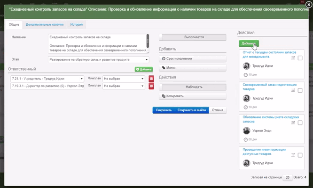The height and width of the screenshot is (188, 313).
Task: Click the records-per-page field showing 20
Action: click(x=288, y=177)
